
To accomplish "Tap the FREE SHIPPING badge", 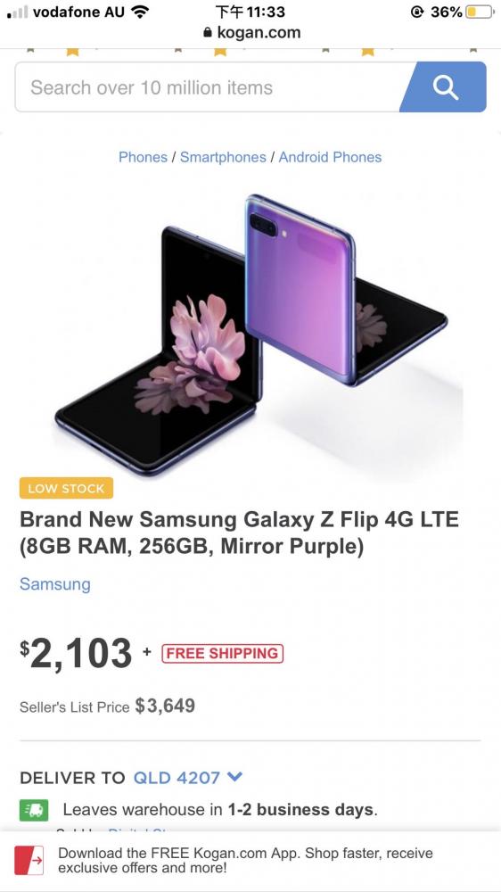I will point(222,653).
